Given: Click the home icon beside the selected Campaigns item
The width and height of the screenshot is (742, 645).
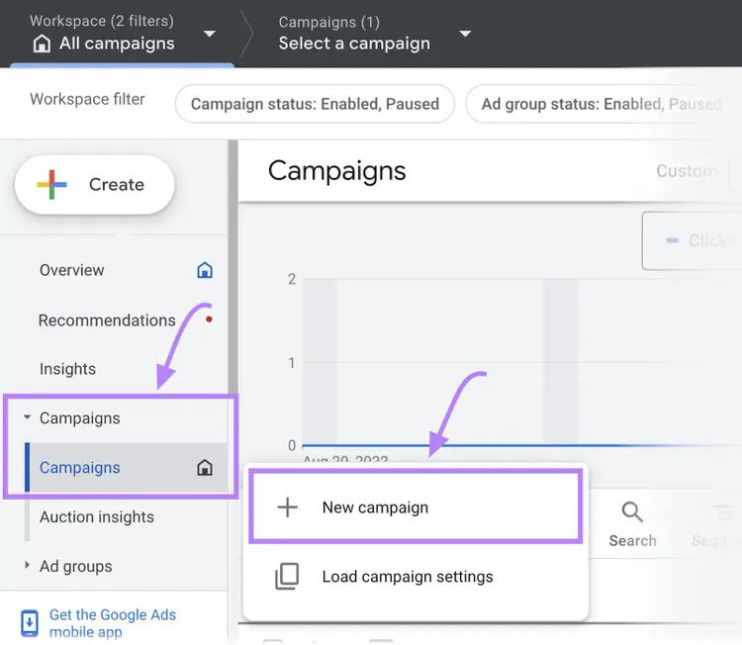Looking at the screenshot, I should coord(205,468).
